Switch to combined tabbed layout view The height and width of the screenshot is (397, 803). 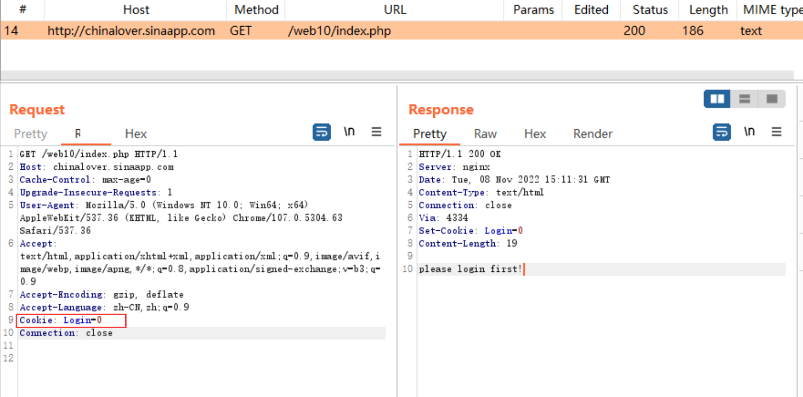(772, 98)
